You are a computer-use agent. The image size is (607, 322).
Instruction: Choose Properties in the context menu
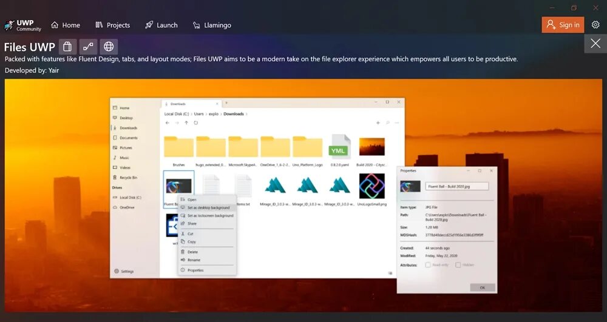[x=207, y=270]
